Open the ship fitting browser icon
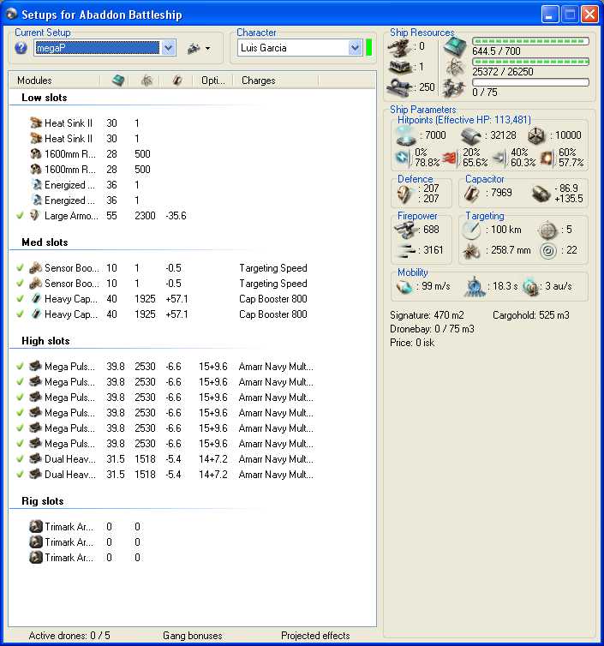The image size is (604, 646). [194, 49]
